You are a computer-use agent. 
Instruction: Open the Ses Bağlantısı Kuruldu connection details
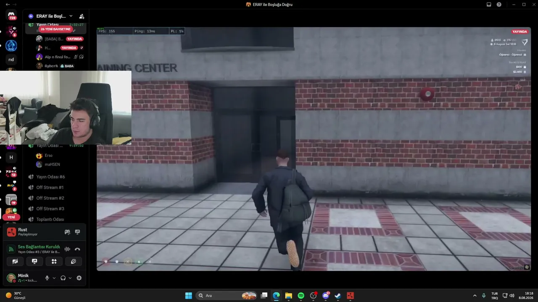(39, 247)
